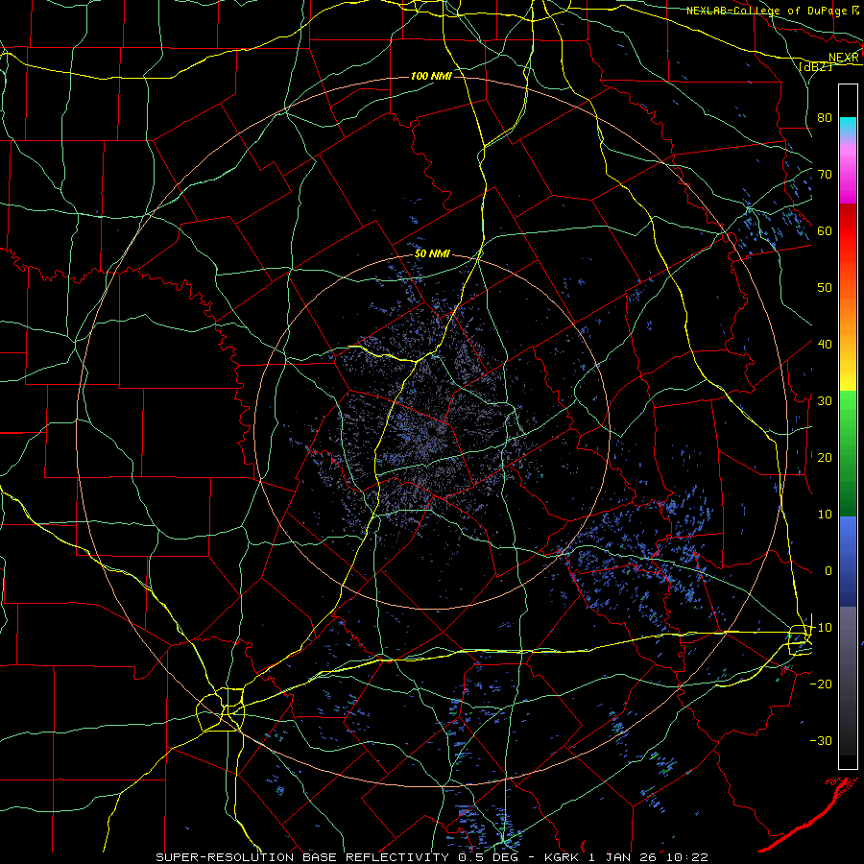The height and width of the screenshot is (864, 864).
Task: Click the 0 value on the dBZ scale
Action: [x=828, y=571]
